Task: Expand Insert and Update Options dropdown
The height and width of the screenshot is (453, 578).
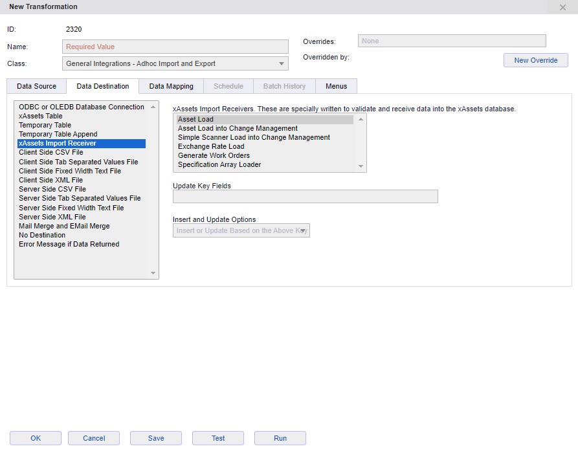Action: [x=241, y=231]
